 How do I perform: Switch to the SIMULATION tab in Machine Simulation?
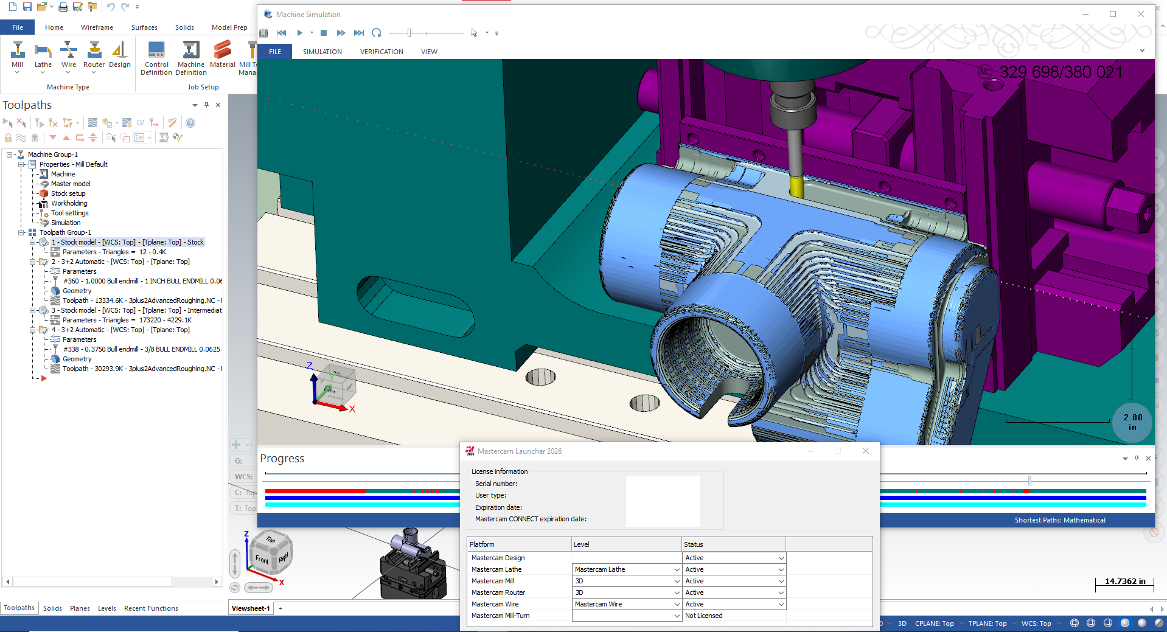[x=322, y=52]
